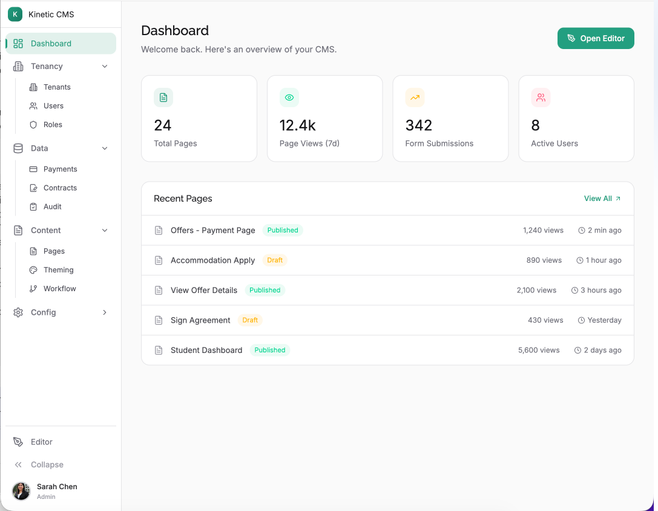
Task: Click the Workflow branch icon
Action: click(33, 289)
